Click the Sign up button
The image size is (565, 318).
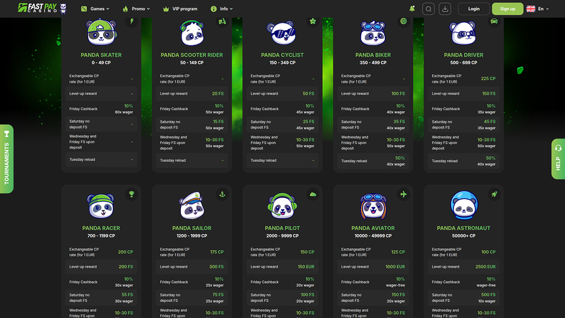tap(507, 9)
